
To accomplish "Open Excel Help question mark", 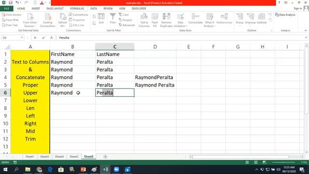I will click(x=279, y=3).
